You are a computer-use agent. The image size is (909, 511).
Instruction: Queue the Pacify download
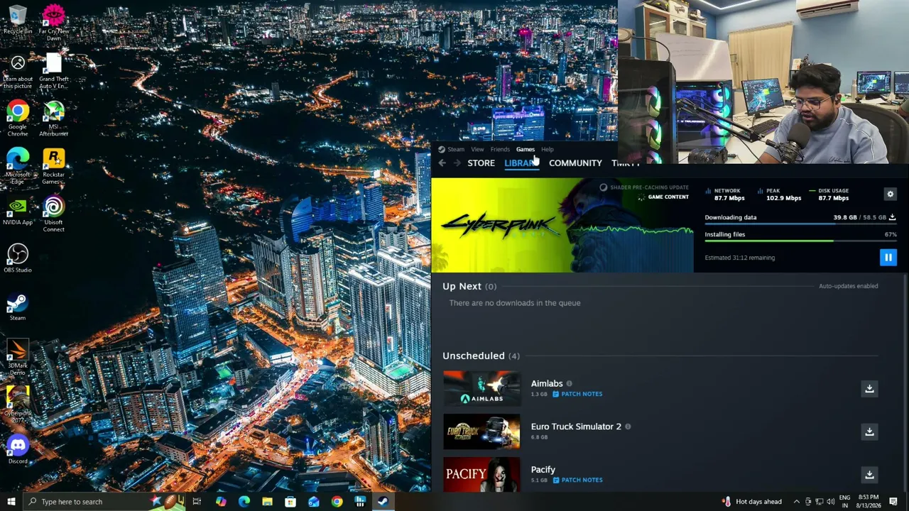tap(869, 475)
